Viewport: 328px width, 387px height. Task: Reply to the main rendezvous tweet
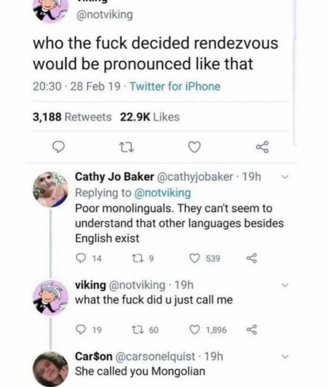[59, 147]
